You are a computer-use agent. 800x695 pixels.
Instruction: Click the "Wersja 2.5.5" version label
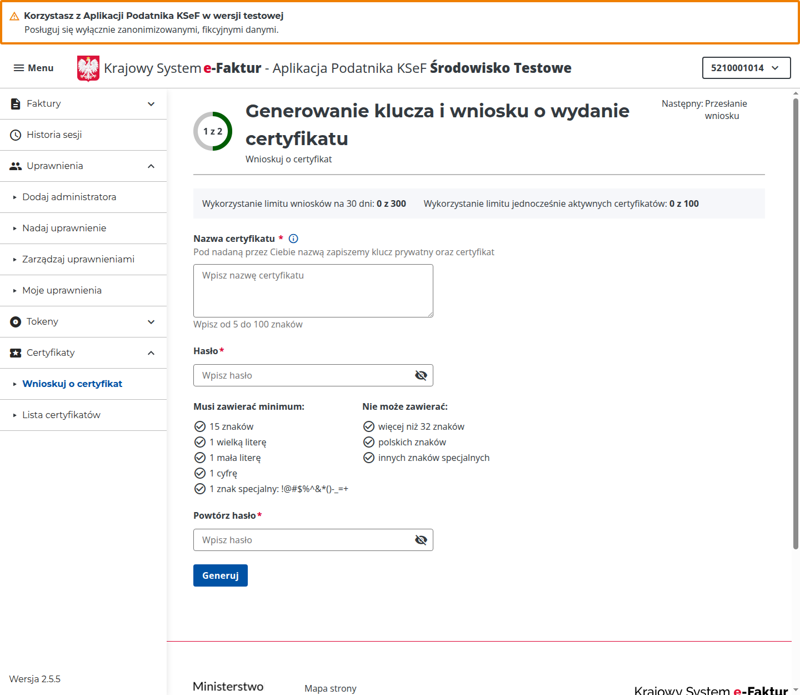point(35,679)
